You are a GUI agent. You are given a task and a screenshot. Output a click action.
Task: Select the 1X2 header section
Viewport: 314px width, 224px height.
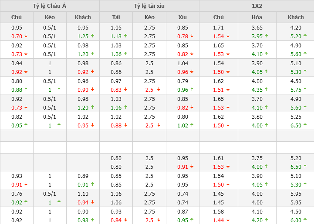click(x=257, y=6)
